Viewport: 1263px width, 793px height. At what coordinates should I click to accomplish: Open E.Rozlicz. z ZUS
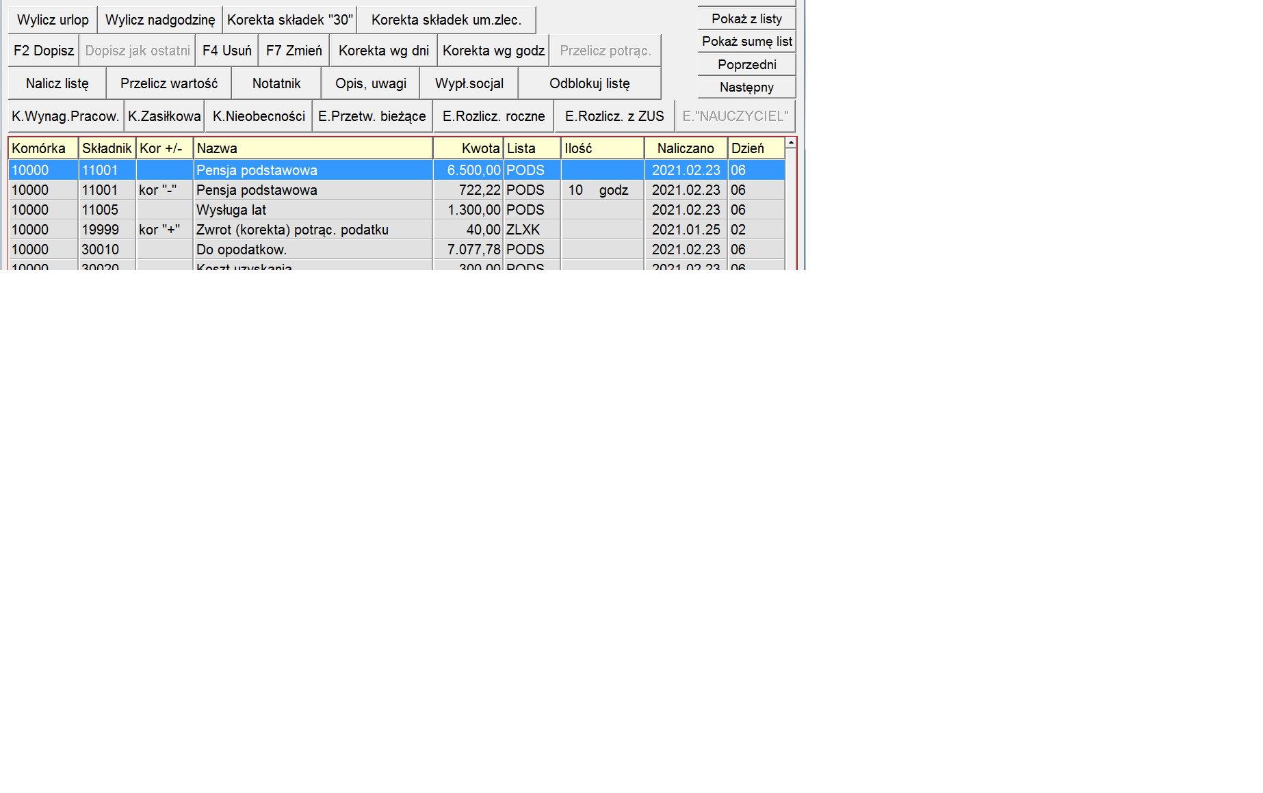click(614, 116)
